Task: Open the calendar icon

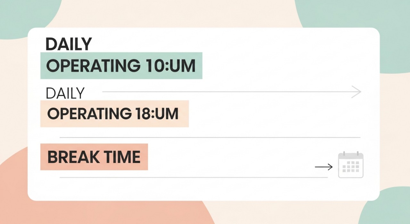Action: 351,165
